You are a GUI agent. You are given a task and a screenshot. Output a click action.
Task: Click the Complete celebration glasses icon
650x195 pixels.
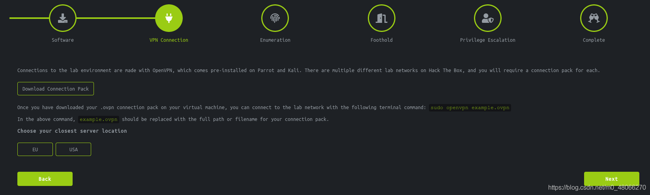coord(594,18)
